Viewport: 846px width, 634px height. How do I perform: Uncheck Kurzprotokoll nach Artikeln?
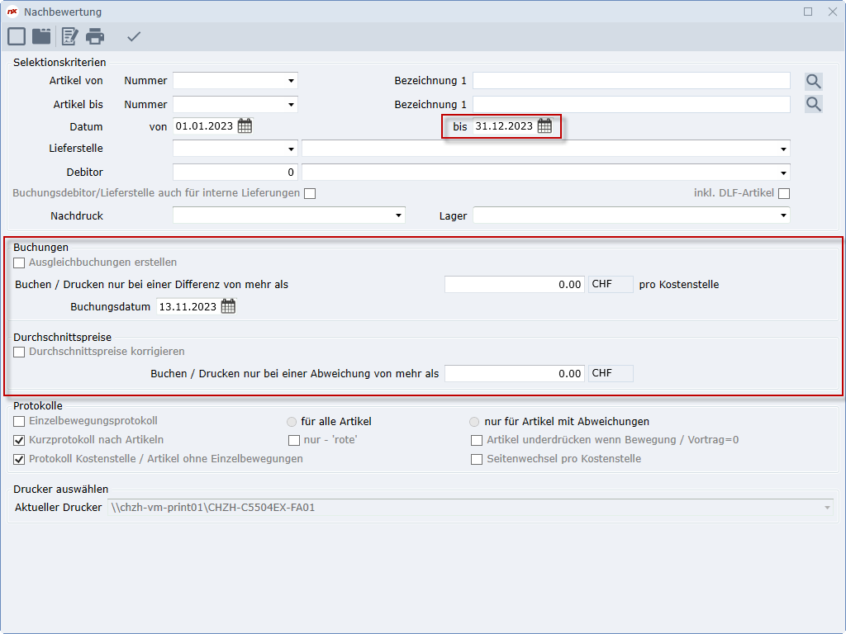coord(19,440)
